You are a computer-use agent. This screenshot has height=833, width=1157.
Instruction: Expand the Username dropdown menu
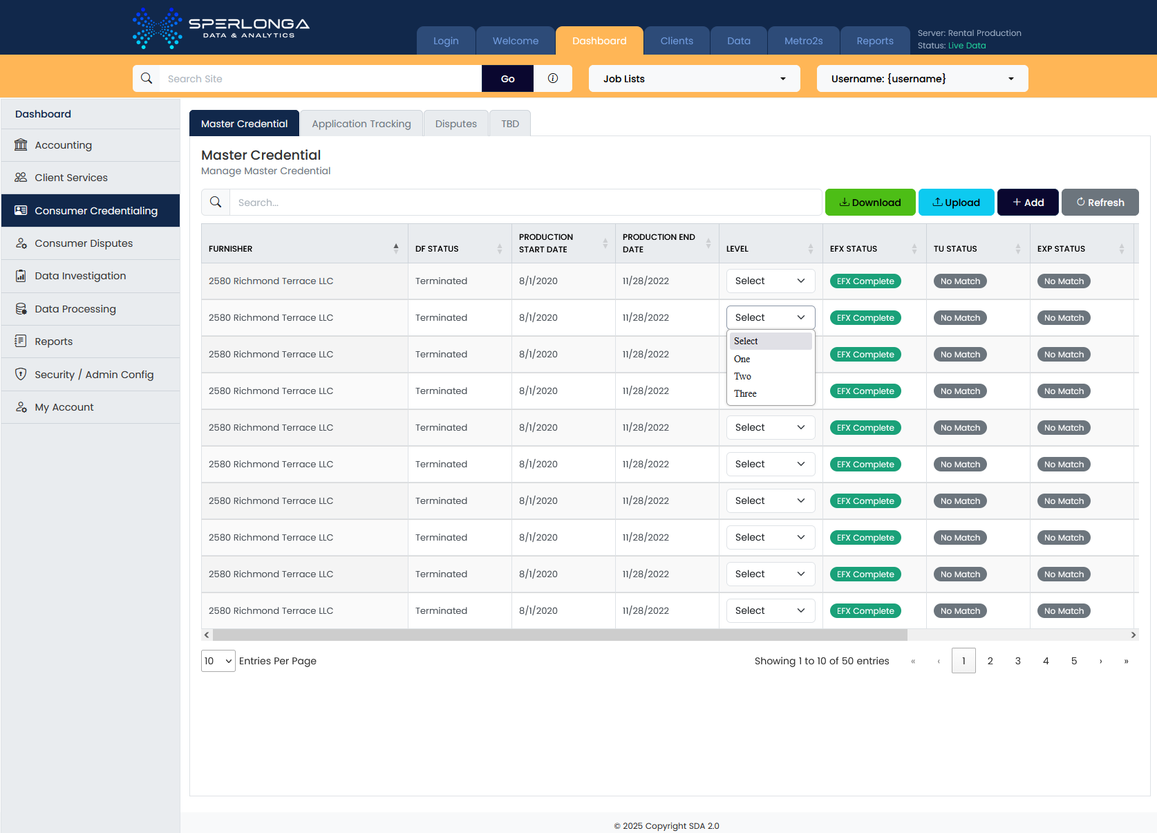[922, 79]
